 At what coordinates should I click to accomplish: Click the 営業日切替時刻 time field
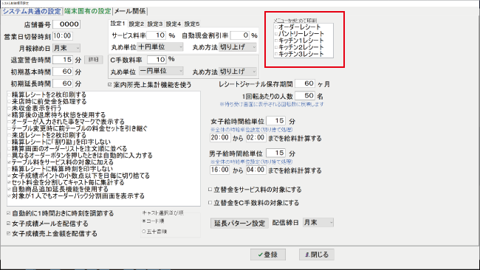point(63,36)
